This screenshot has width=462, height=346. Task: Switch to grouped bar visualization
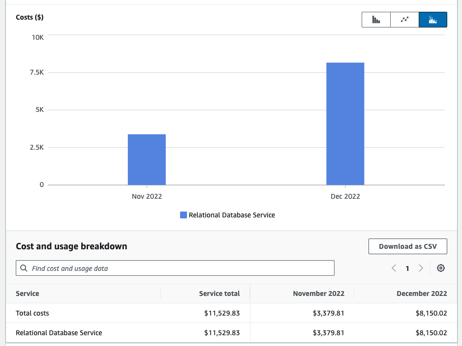pyautogui.click(x=376, y=19)
